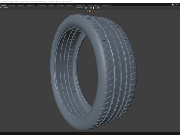Image resolution: width=180 pixels, height=135 pixels.
Task: Switch to the UV Editing workspace
Action: (x=30, y=5)
